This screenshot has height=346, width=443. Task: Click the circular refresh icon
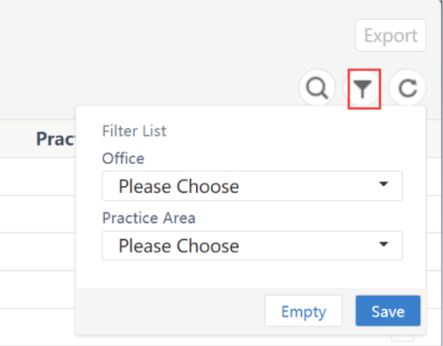pos(407,88)
